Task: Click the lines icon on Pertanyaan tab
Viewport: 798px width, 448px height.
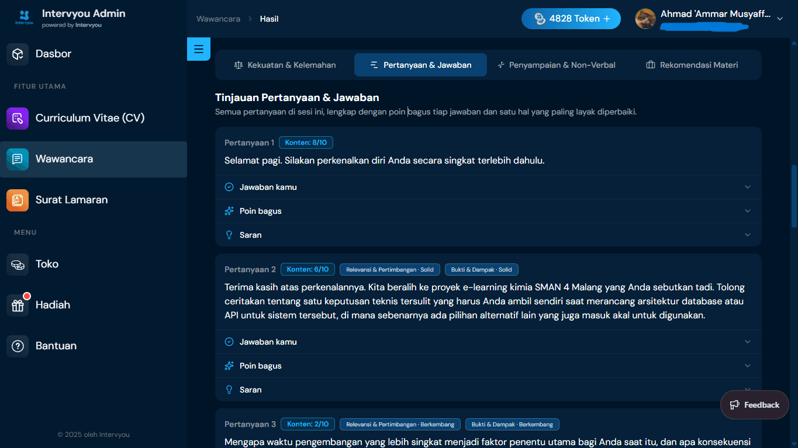Action: (x=374, y=65)
